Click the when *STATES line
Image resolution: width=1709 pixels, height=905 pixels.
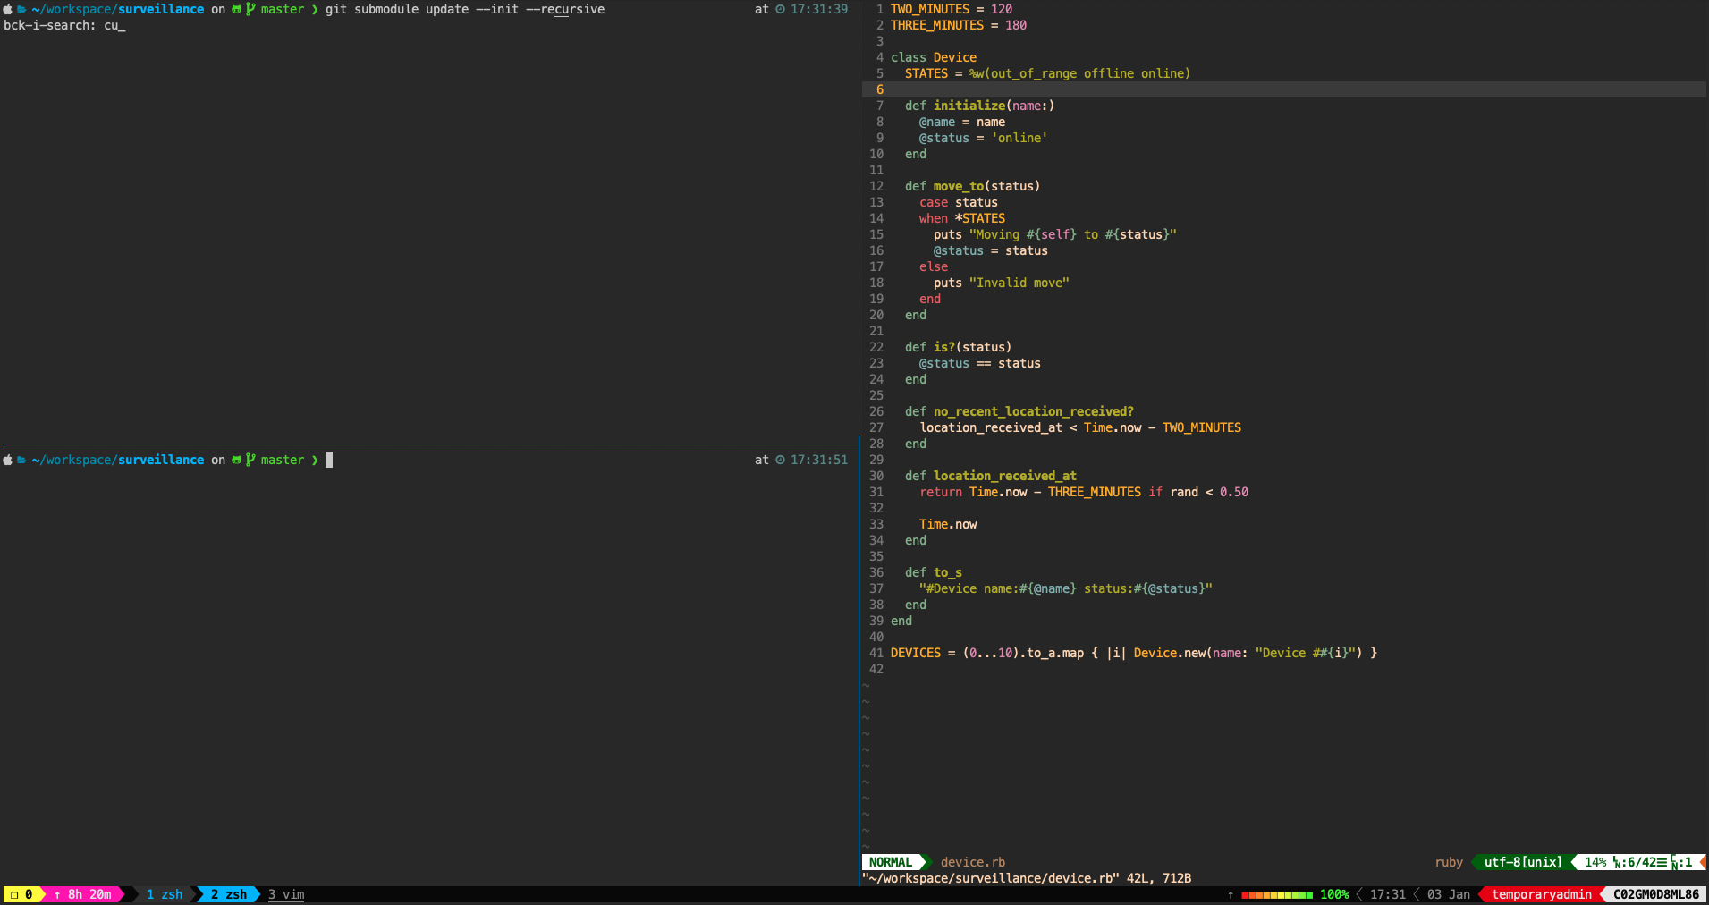tap(962, 218)
